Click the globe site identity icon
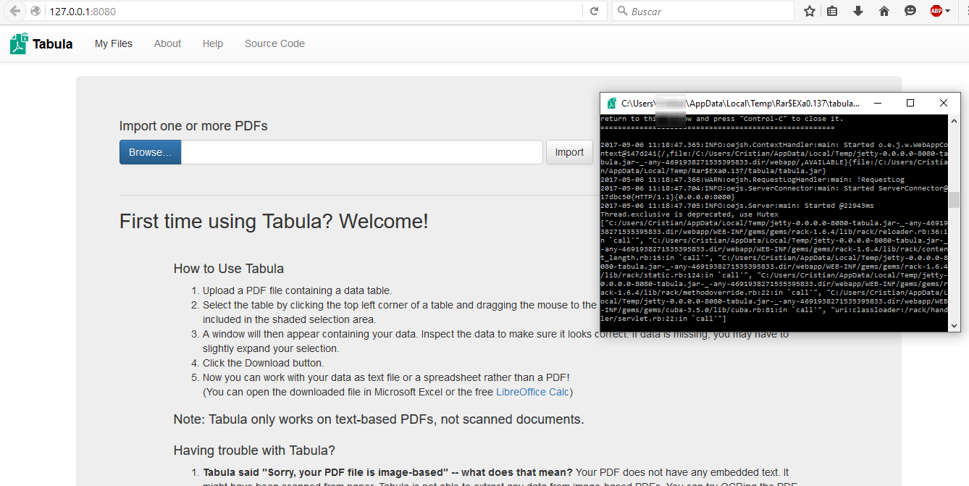This screenshot has height=486, width=969. pos(35,12)
